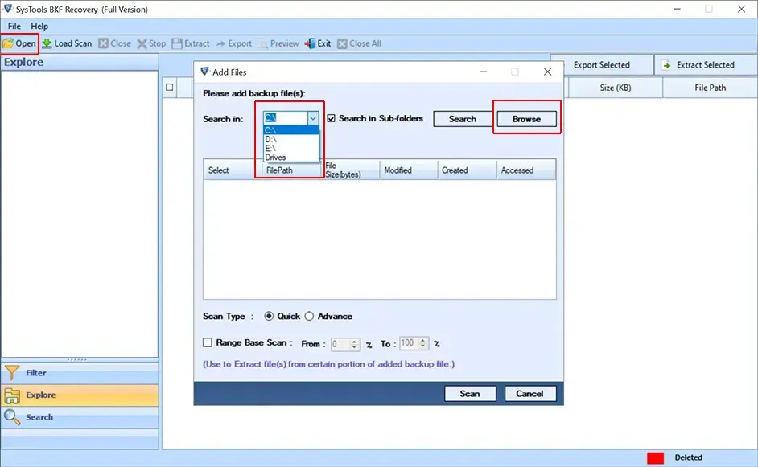The width and height of the screenshot is (758, 467).
Task: Click the Browse button
Action: 526,119
